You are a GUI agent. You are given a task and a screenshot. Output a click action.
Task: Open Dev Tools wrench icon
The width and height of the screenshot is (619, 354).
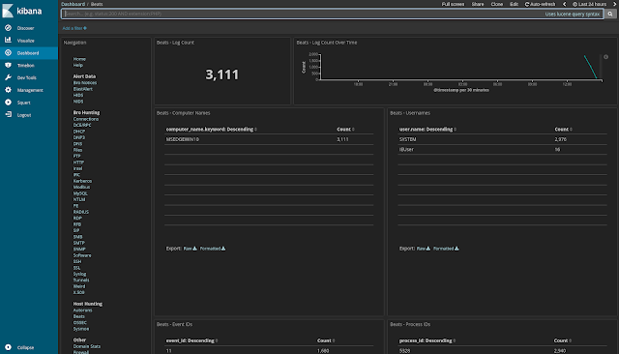pos(8,77)
